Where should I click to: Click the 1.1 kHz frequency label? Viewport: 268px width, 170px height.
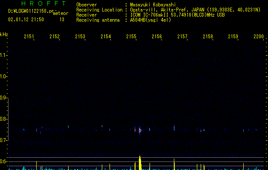coord(3,55)
